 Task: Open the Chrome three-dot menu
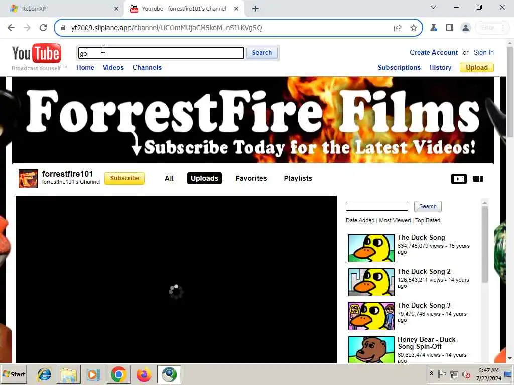503,28
